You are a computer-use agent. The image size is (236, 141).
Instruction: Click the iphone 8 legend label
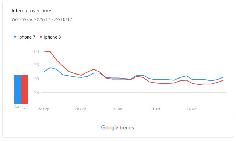click(x=52, y=37)
